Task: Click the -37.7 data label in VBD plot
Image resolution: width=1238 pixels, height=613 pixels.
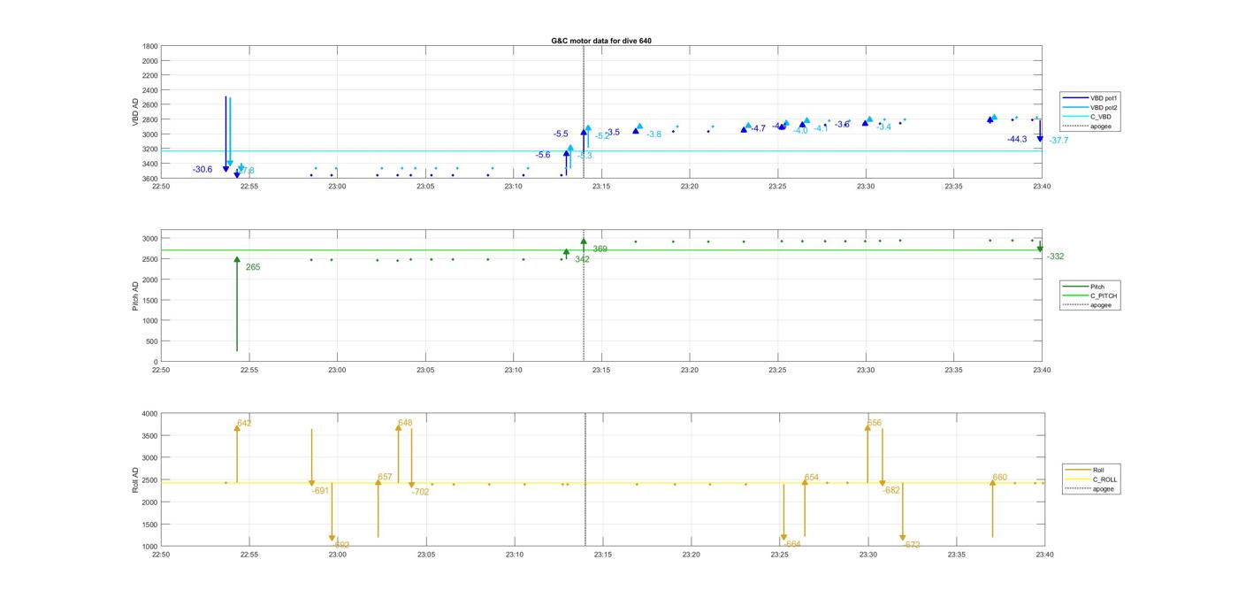Action: tap(1058, 141)
